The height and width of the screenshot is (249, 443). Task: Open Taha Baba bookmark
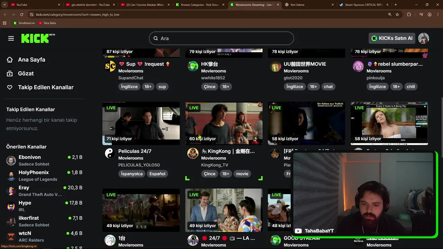click(x=47, y=23)
